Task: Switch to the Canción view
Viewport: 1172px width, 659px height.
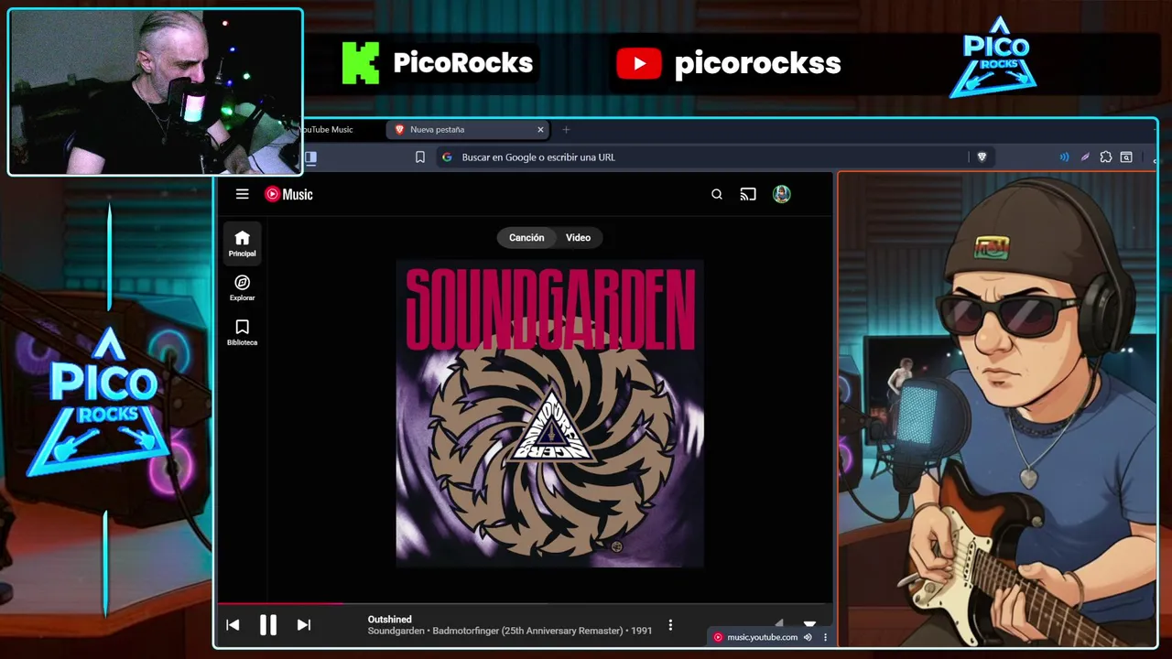Action: [526, 238]
